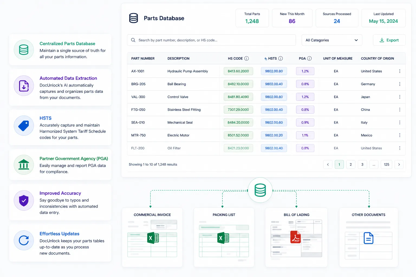416x277 pixels.
Task: Click the Effortless Updates refresh icon
Action: point(24,240)
